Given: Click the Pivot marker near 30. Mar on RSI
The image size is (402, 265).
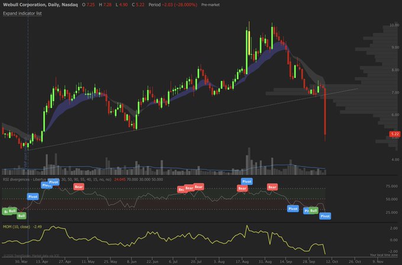Looking at the screenshot, I should [33, 197].
